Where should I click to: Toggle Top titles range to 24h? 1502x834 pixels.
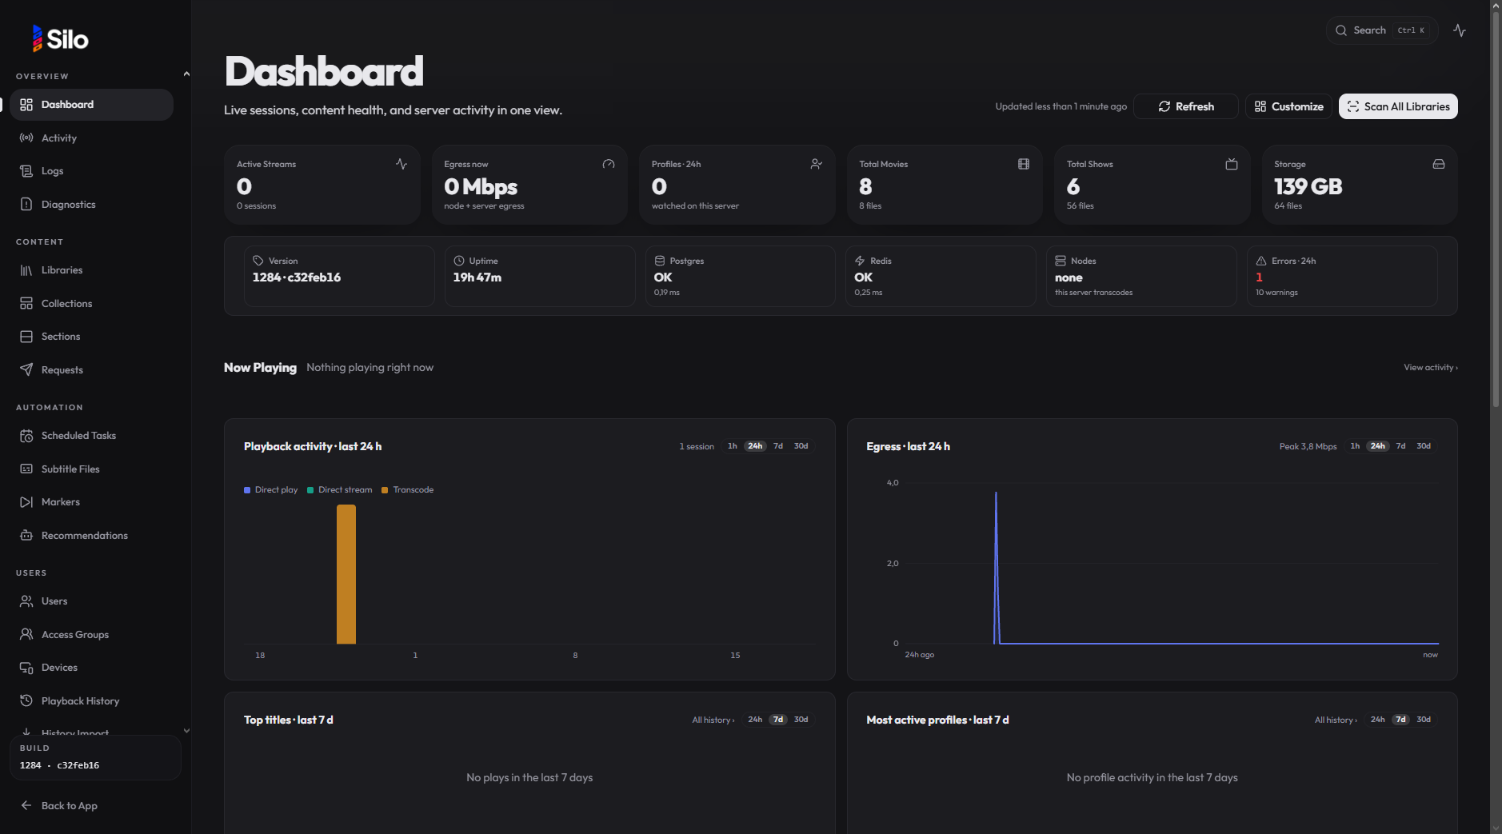click(x=755, y=720)
